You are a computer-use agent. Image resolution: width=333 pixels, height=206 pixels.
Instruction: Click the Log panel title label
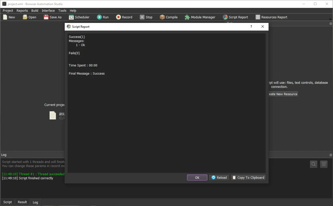[4, 155]
